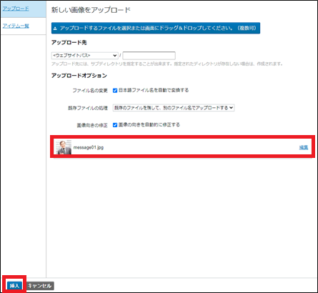
Task: Switch to the アイテム一覧 tab
Action: pyautogui.click(x=16, y=26)
